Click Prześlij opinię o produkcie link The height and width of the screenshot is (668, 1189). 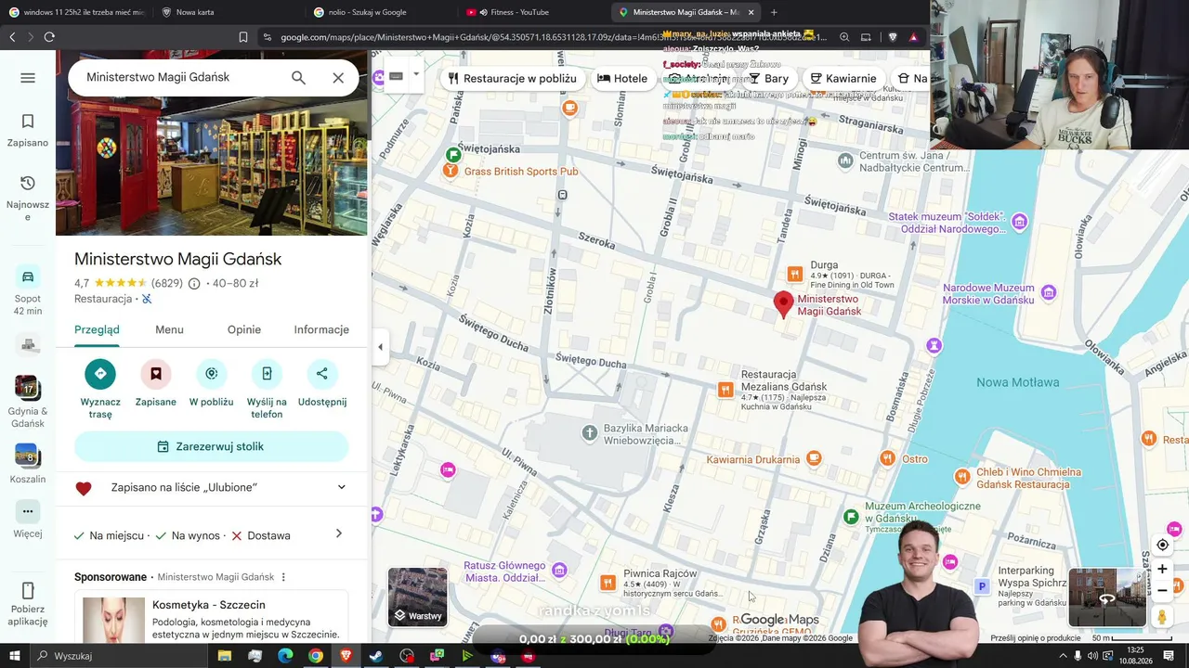[1036, 638]
